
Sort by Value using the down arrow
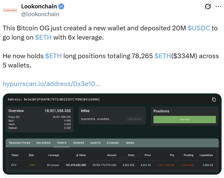(77, 155)
